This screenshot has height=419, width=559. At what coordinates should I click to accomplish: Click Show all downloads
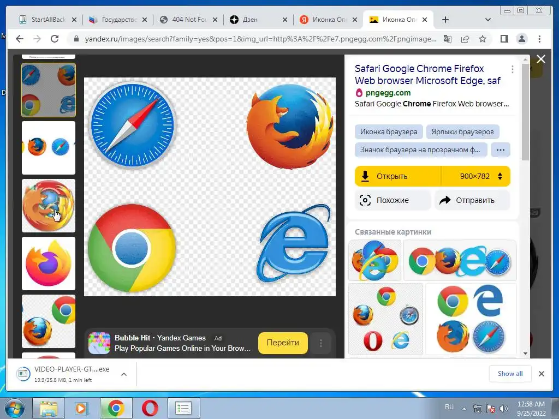[x=510, y=374]
